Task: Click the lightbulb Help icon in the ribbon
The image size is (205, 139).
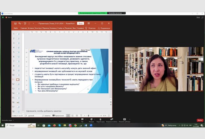Action: (x=86, y=28)
